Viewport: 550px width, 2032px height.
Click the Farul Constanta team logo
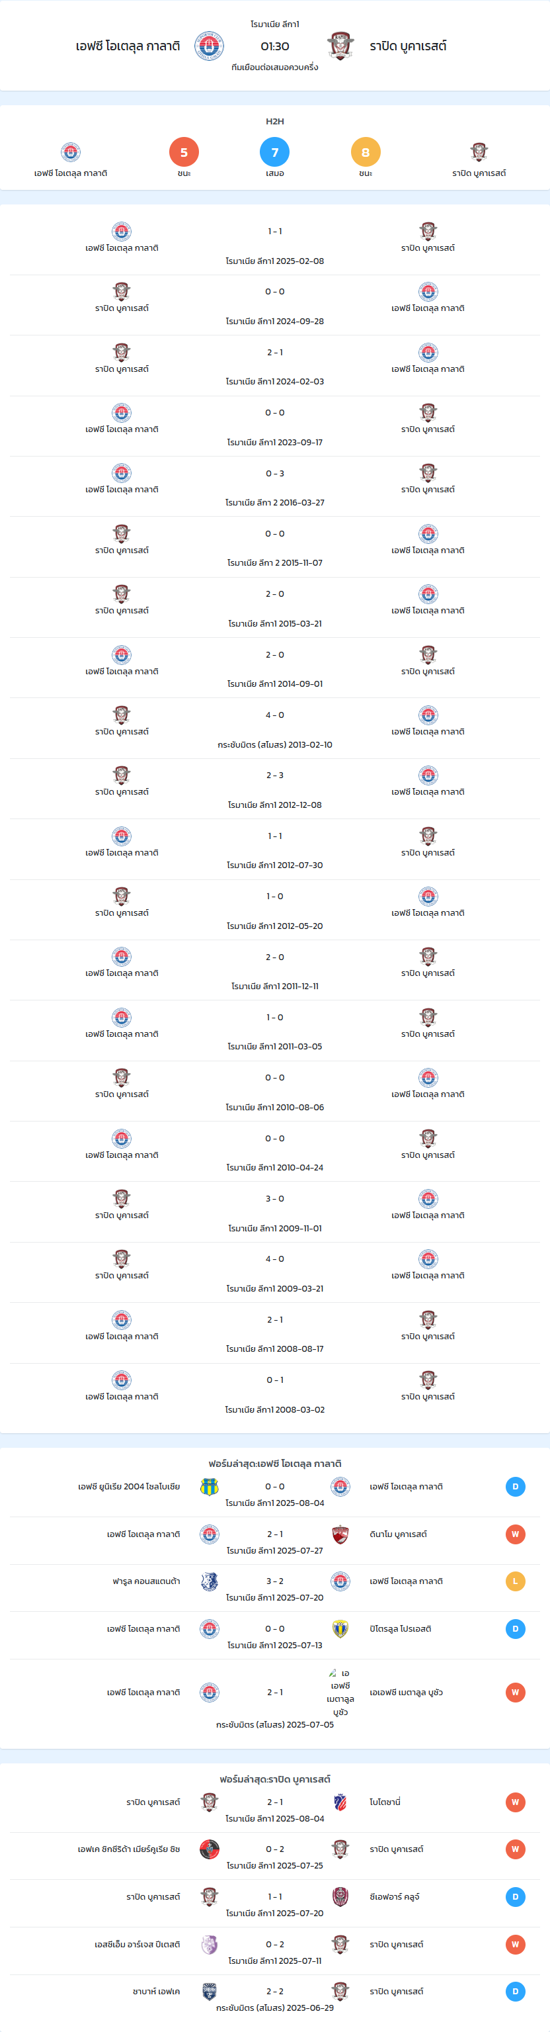coord(209,1581)
